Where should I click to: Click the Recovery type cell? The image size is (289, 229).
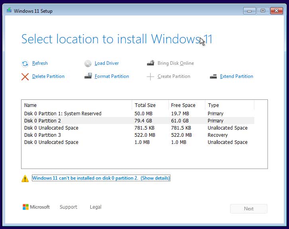tap(218, 135)
